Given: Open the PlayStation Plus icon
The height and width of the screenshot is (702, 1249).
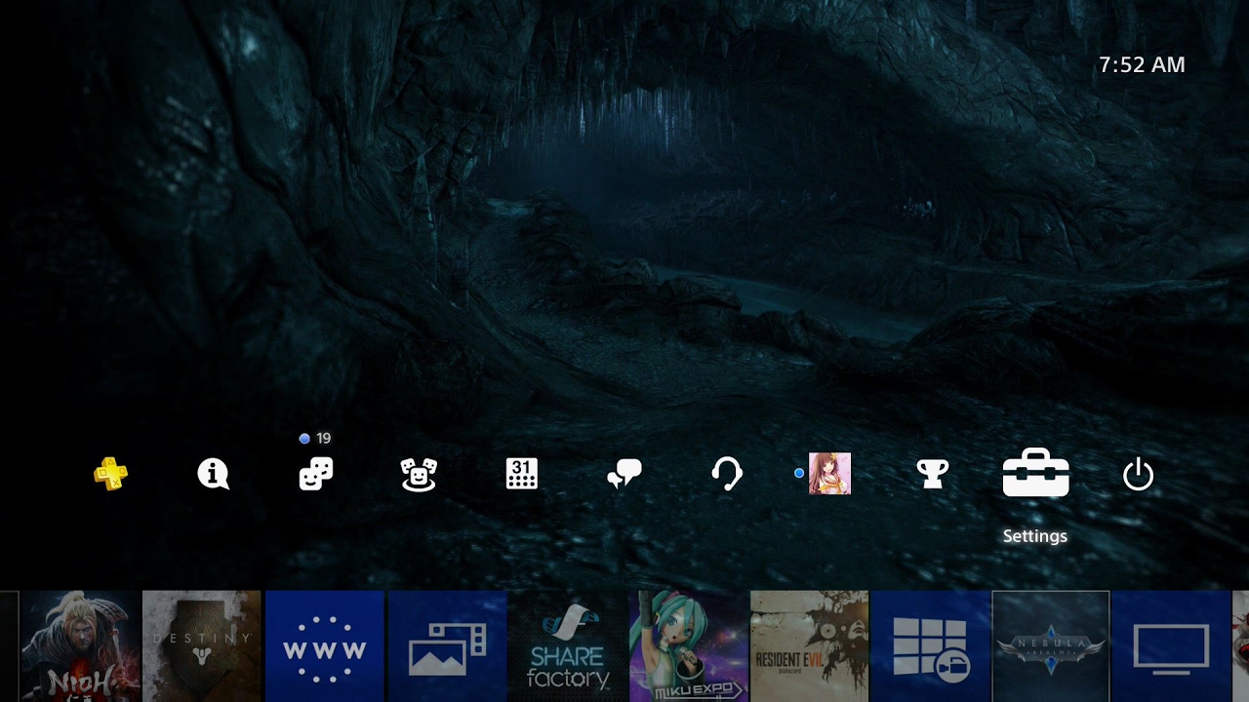Looking at the screenshot, I should (109, 474).
